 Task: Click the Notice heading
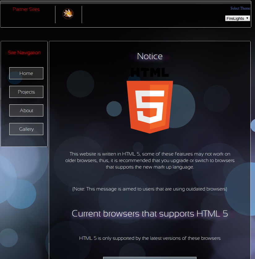point(150,56)
